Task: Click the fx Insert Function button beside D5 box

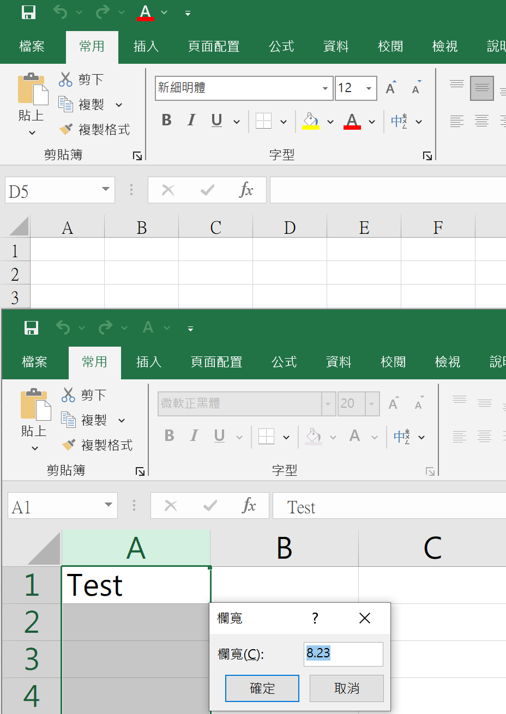Action: (x=246, y=190)
